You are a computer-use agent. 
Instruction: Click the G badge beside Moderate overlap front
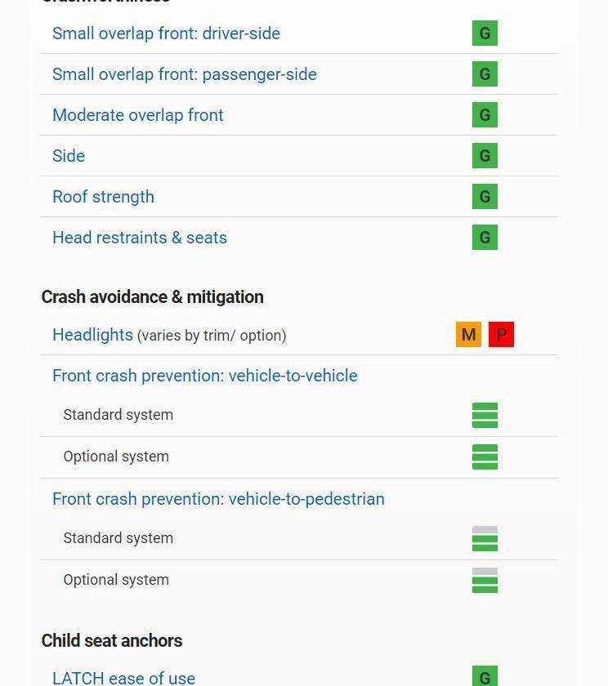485,114
